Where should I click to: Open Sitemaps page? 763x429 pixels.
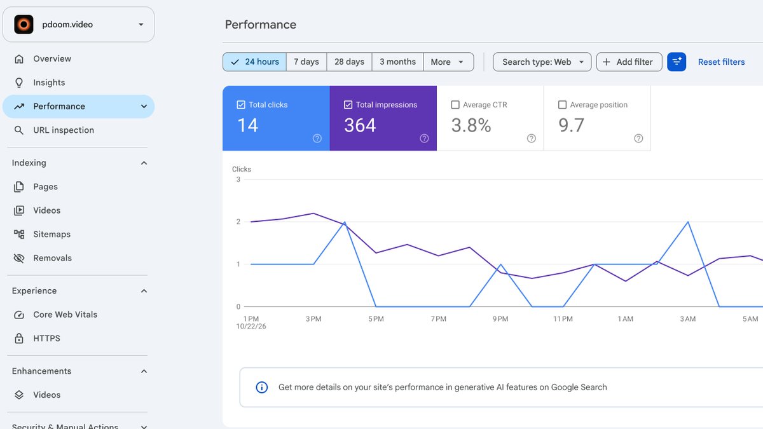click(x=78, y=235)
